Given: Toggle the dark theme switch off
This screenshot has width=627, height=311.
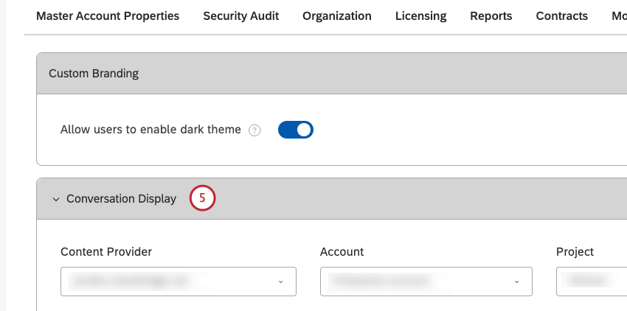Looking at the screenshot, I should coord(295,130).
